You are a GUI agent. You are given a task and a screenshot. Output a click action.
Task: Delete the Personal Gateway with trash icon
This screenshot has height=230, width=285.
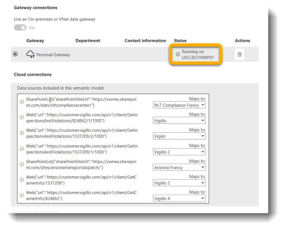[x=239, y=54]
